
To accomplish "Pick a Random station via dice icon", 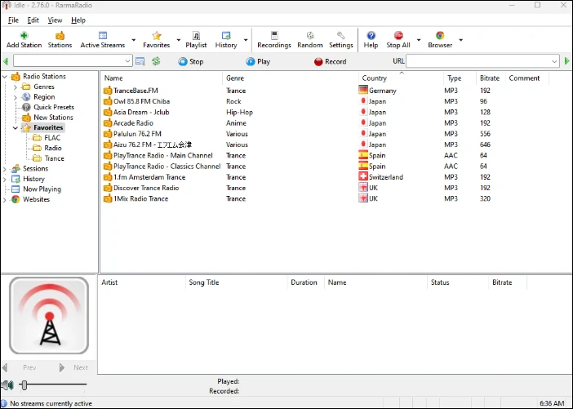I will pos(310,40).
